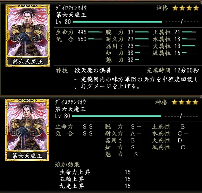
Task: Click the star rating in bottom panel
Action: pos(185,102)
